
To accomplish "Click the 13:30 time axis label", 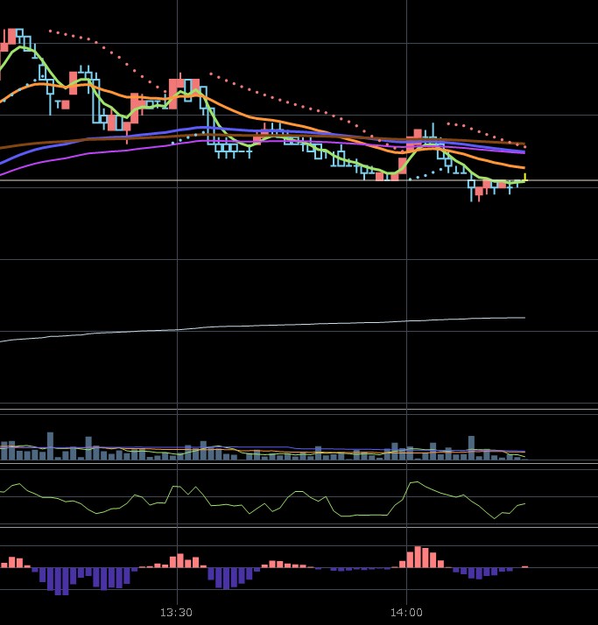I will coord(177,613).
